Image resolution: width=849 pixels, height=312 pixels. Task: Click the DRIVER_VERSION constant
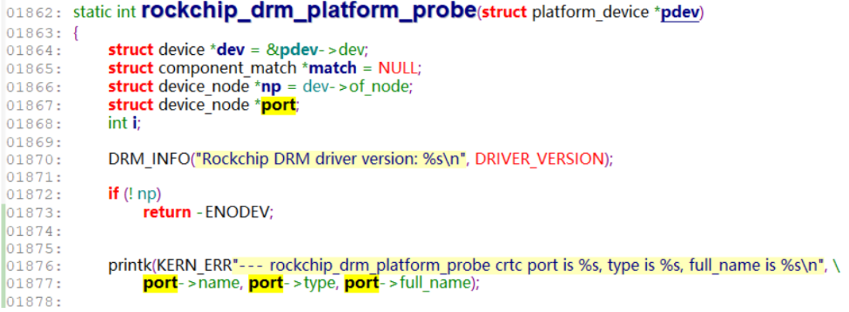pyautogui.click(x=540, y=158)
